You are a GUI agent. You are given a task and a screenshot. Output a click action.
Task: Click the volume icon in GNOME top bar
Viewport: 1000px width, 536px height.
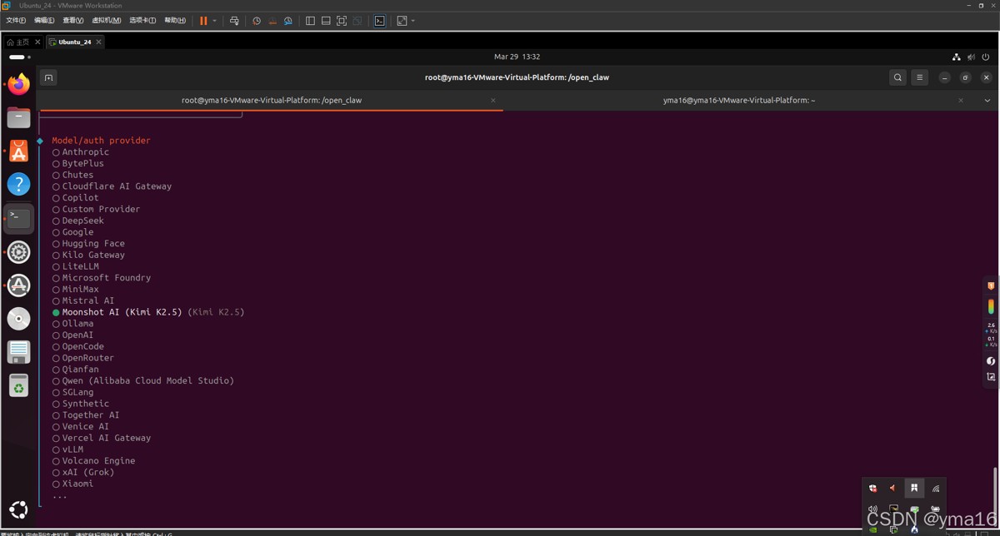(x=972, y=57)
